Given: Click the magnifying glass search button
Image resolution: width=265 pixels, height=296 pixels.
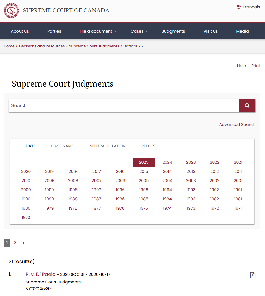Looking at the screenshot, I should click(247, 106).
